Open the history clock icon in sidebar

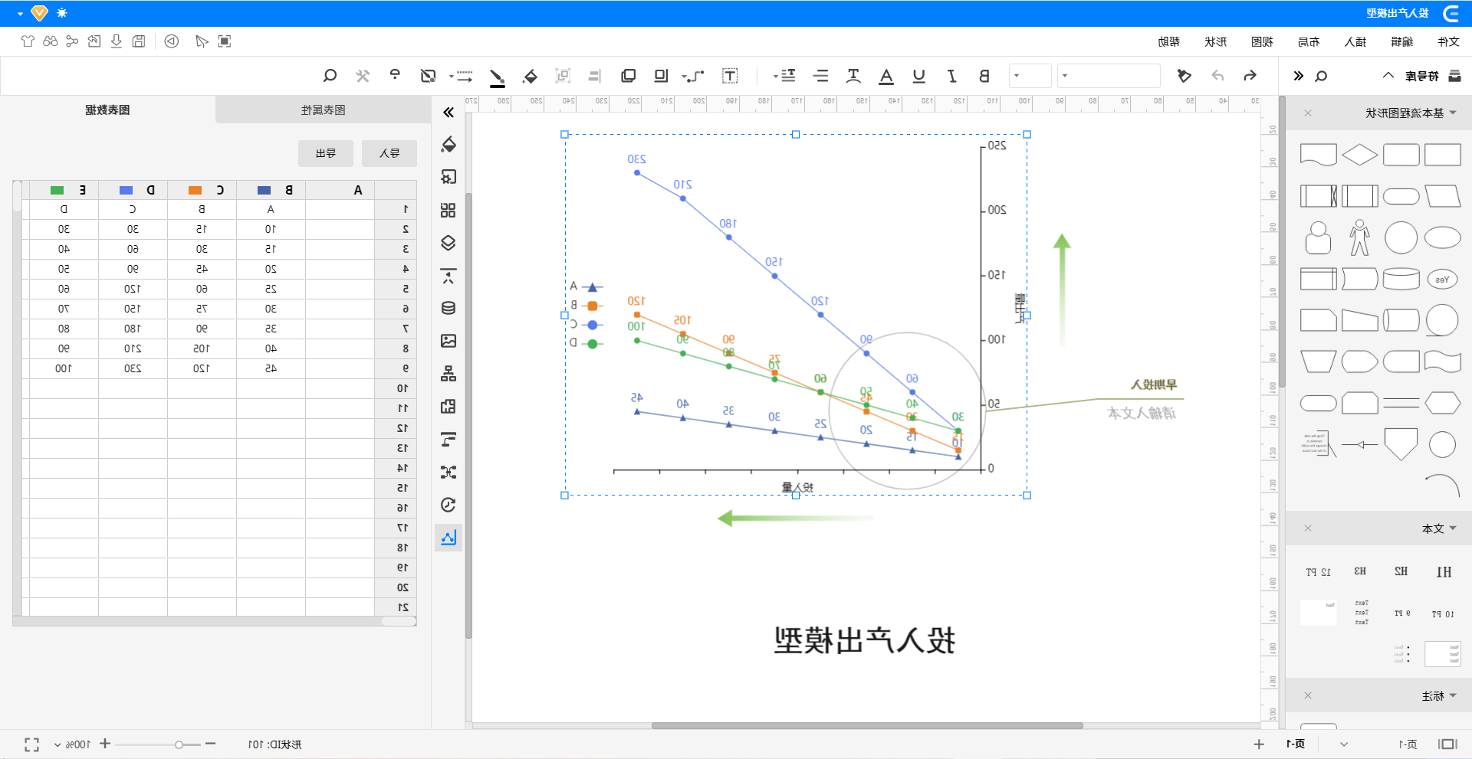[x=449, y=505]
